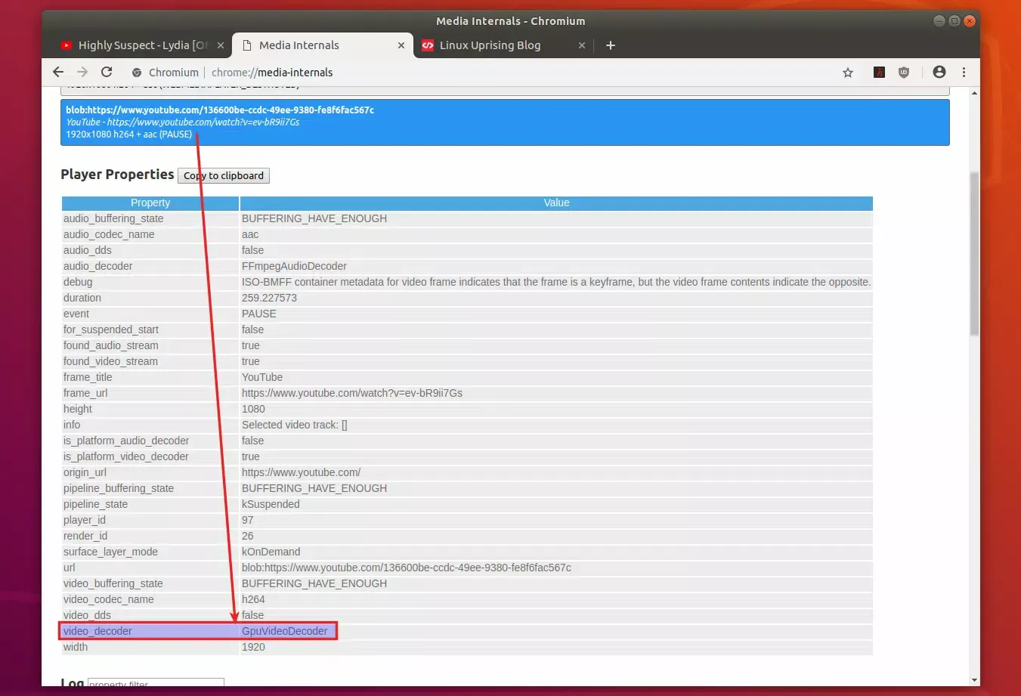Click the video_dds property cell

(x=150, y=615)
